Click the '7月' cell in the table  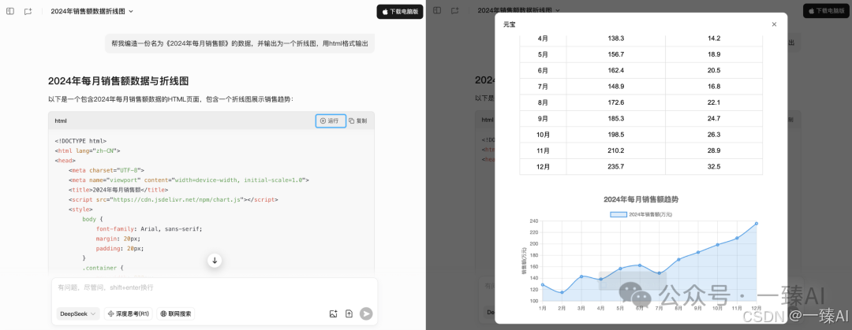(543, 87)
